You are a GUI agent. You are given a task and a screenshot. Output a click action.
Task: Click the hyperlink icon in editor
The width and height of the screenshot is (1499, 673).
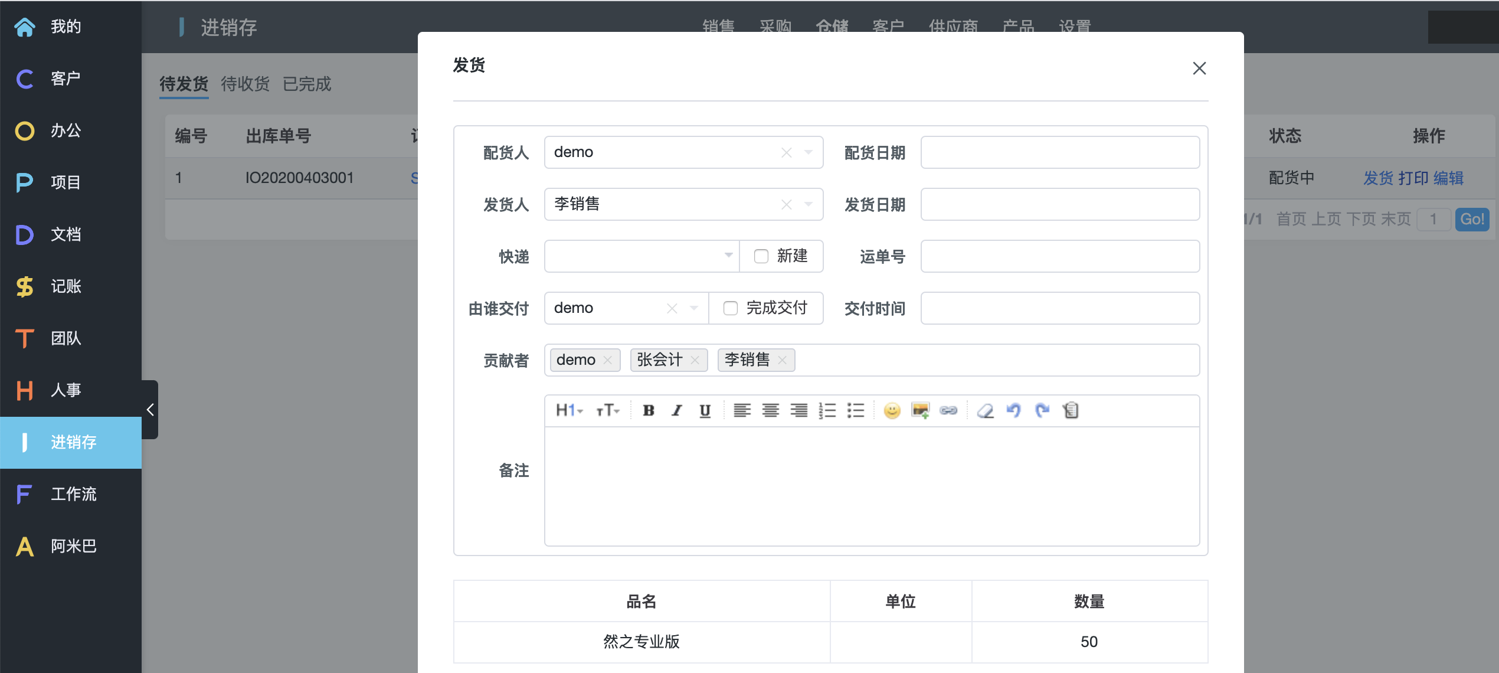click(948, 410)
